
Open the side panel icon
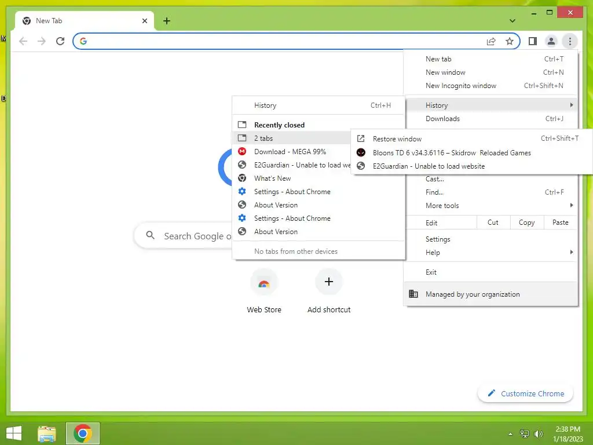point(533,41)
